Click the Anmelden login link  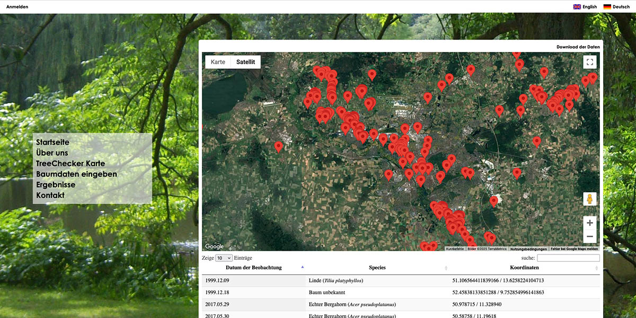[x=17, y=7]
